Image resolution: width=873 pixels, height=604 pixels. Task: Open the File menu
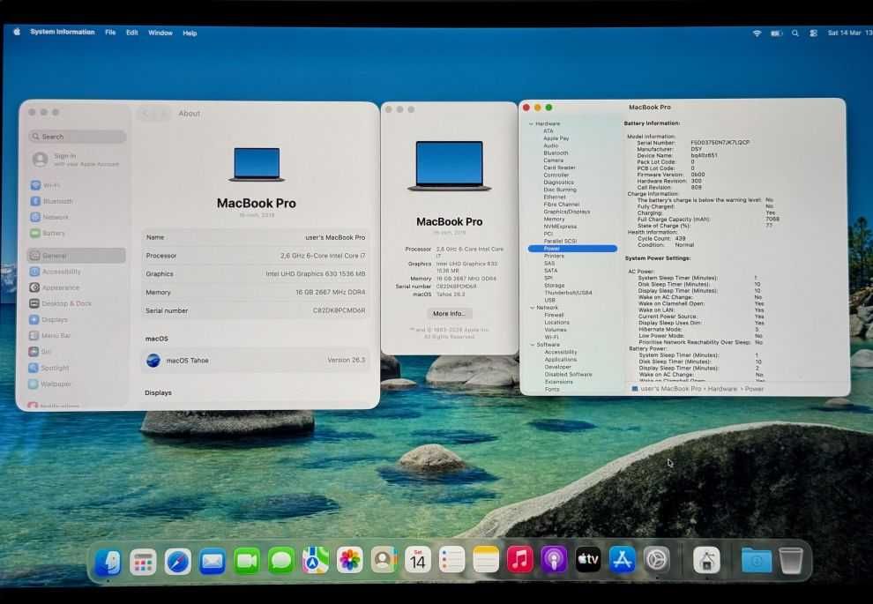coord(110,33)
